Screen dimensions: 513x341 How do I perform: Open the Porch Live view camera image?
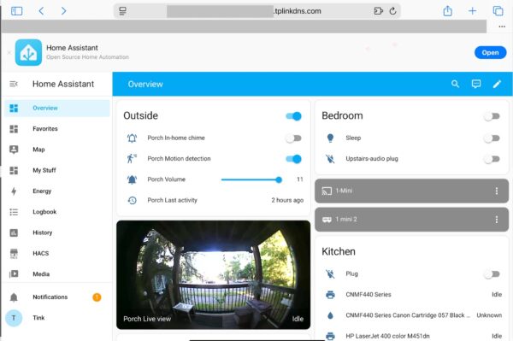tap(213, 274)
